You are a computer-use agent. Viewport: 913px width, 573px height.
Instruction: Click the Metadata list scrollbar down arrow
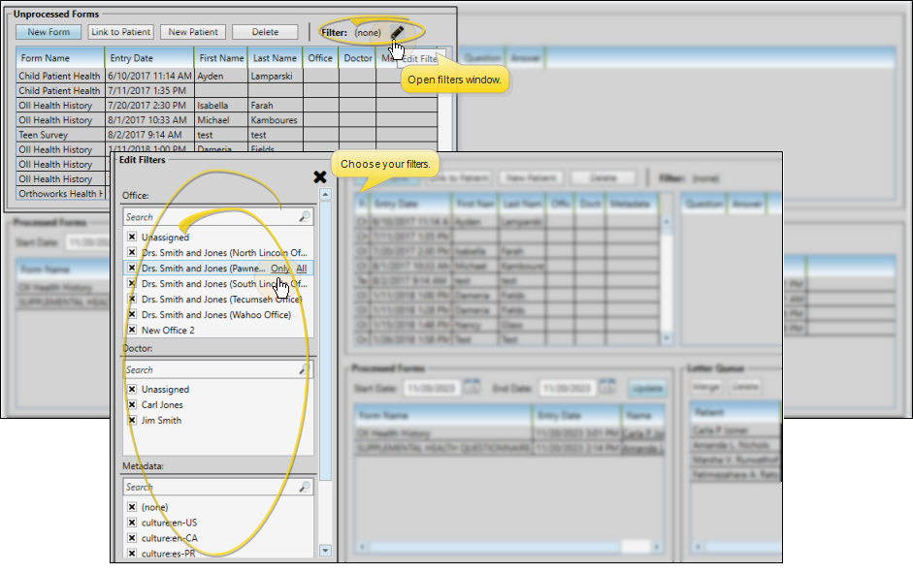tap(326, 550)
